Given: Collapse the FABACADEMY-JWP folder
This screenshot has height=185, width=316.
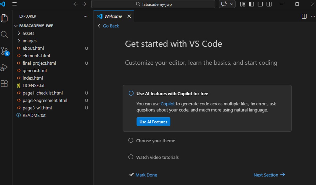Looking at the screenshot, I should [16, 26].
